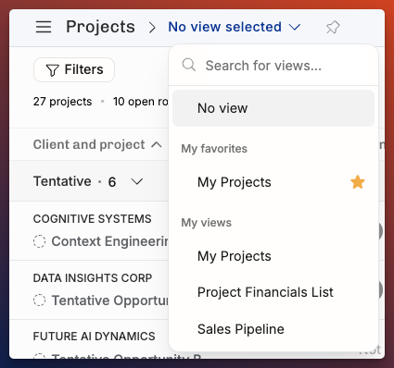Screen dimensions: 394x368
Task: Click Context Engineering dashed status circle
Action: (40, 241)
